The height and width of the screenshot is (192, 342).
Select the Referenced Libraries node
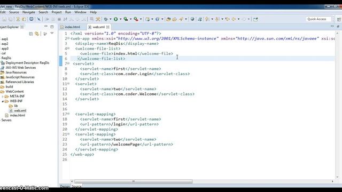tap(20, 82)
